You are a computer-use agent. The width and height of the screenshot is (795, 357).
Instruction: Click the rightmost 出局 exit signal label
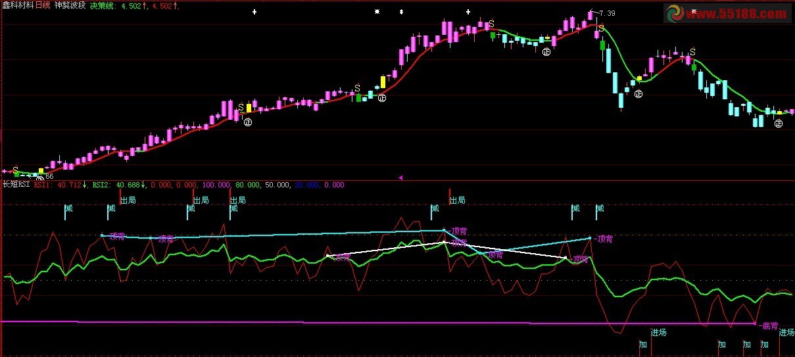457,200
